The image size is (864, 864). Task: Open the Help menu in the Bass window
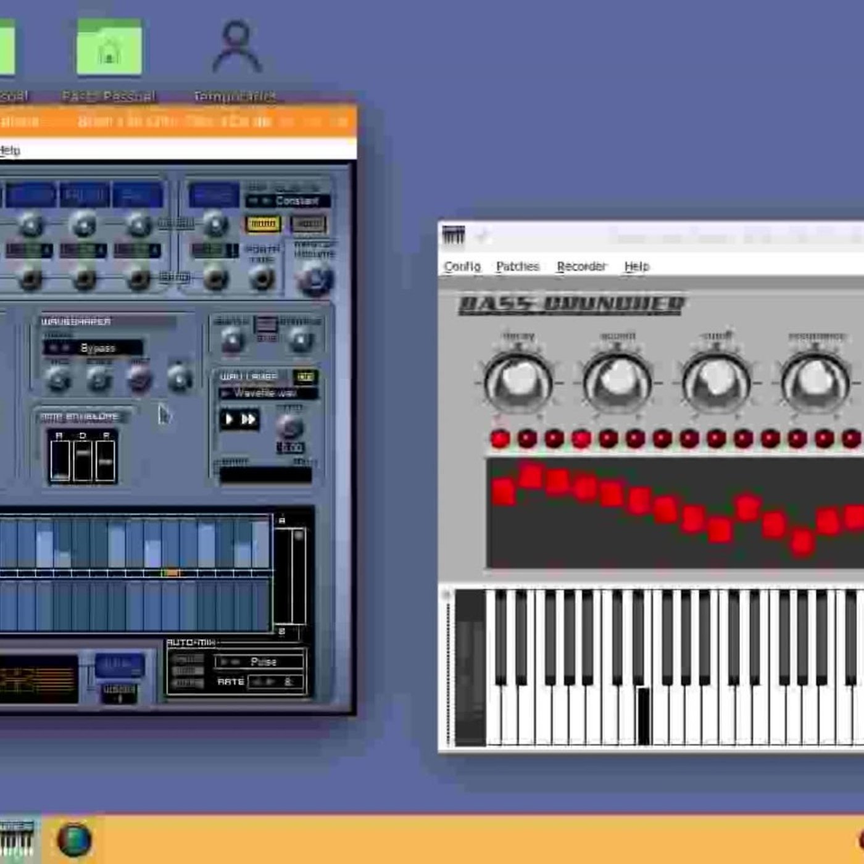[x=637, y=267]
